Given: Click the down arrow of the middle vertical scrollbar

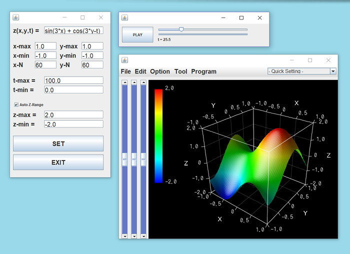Looking at the screenshot, I should click(134, 236).
